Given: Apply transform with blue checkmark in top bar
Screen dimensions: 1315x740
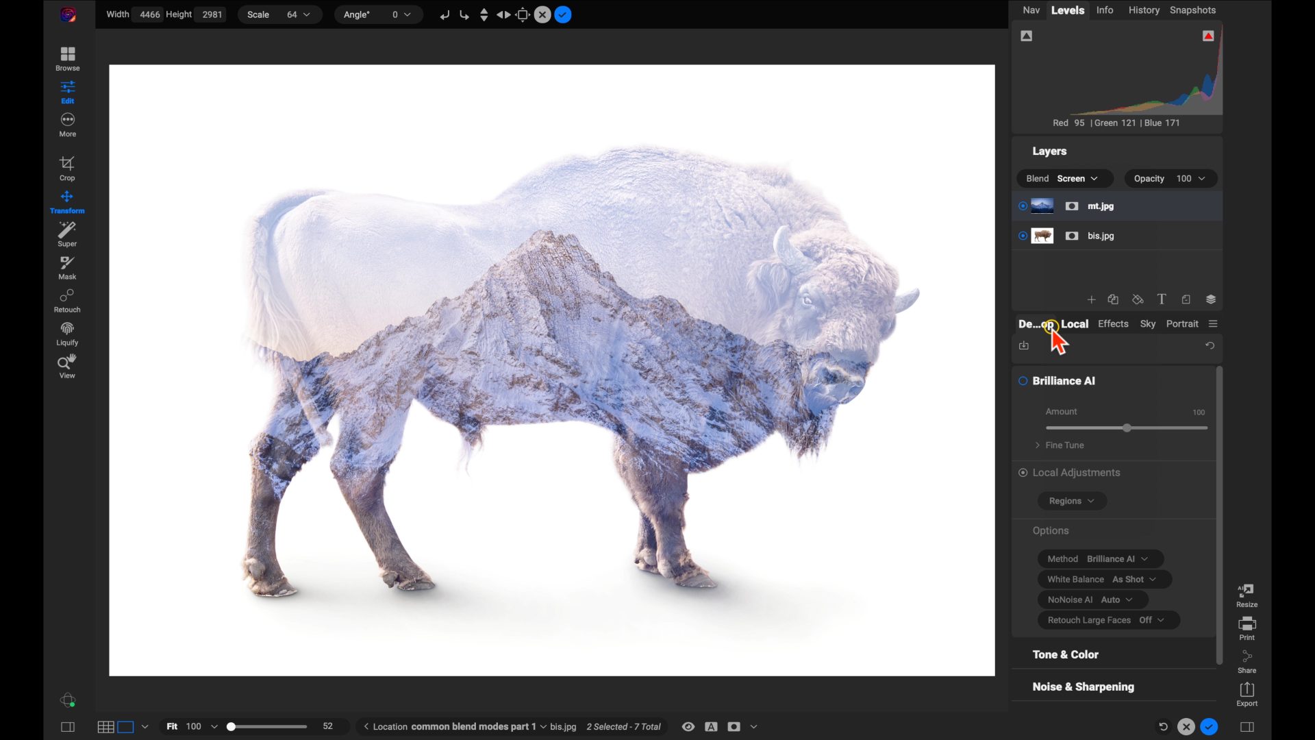Looking at the screenshot, I should click(x=563, y=14).
